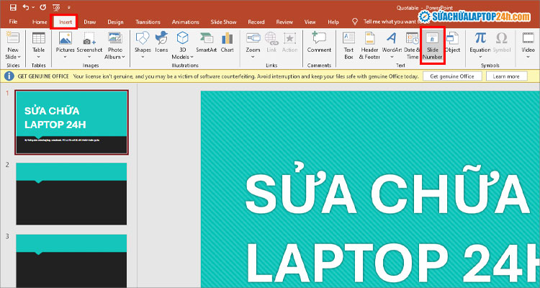The image size is (540, 288).
Task: Click the WordArt icon
Action: 392,38
